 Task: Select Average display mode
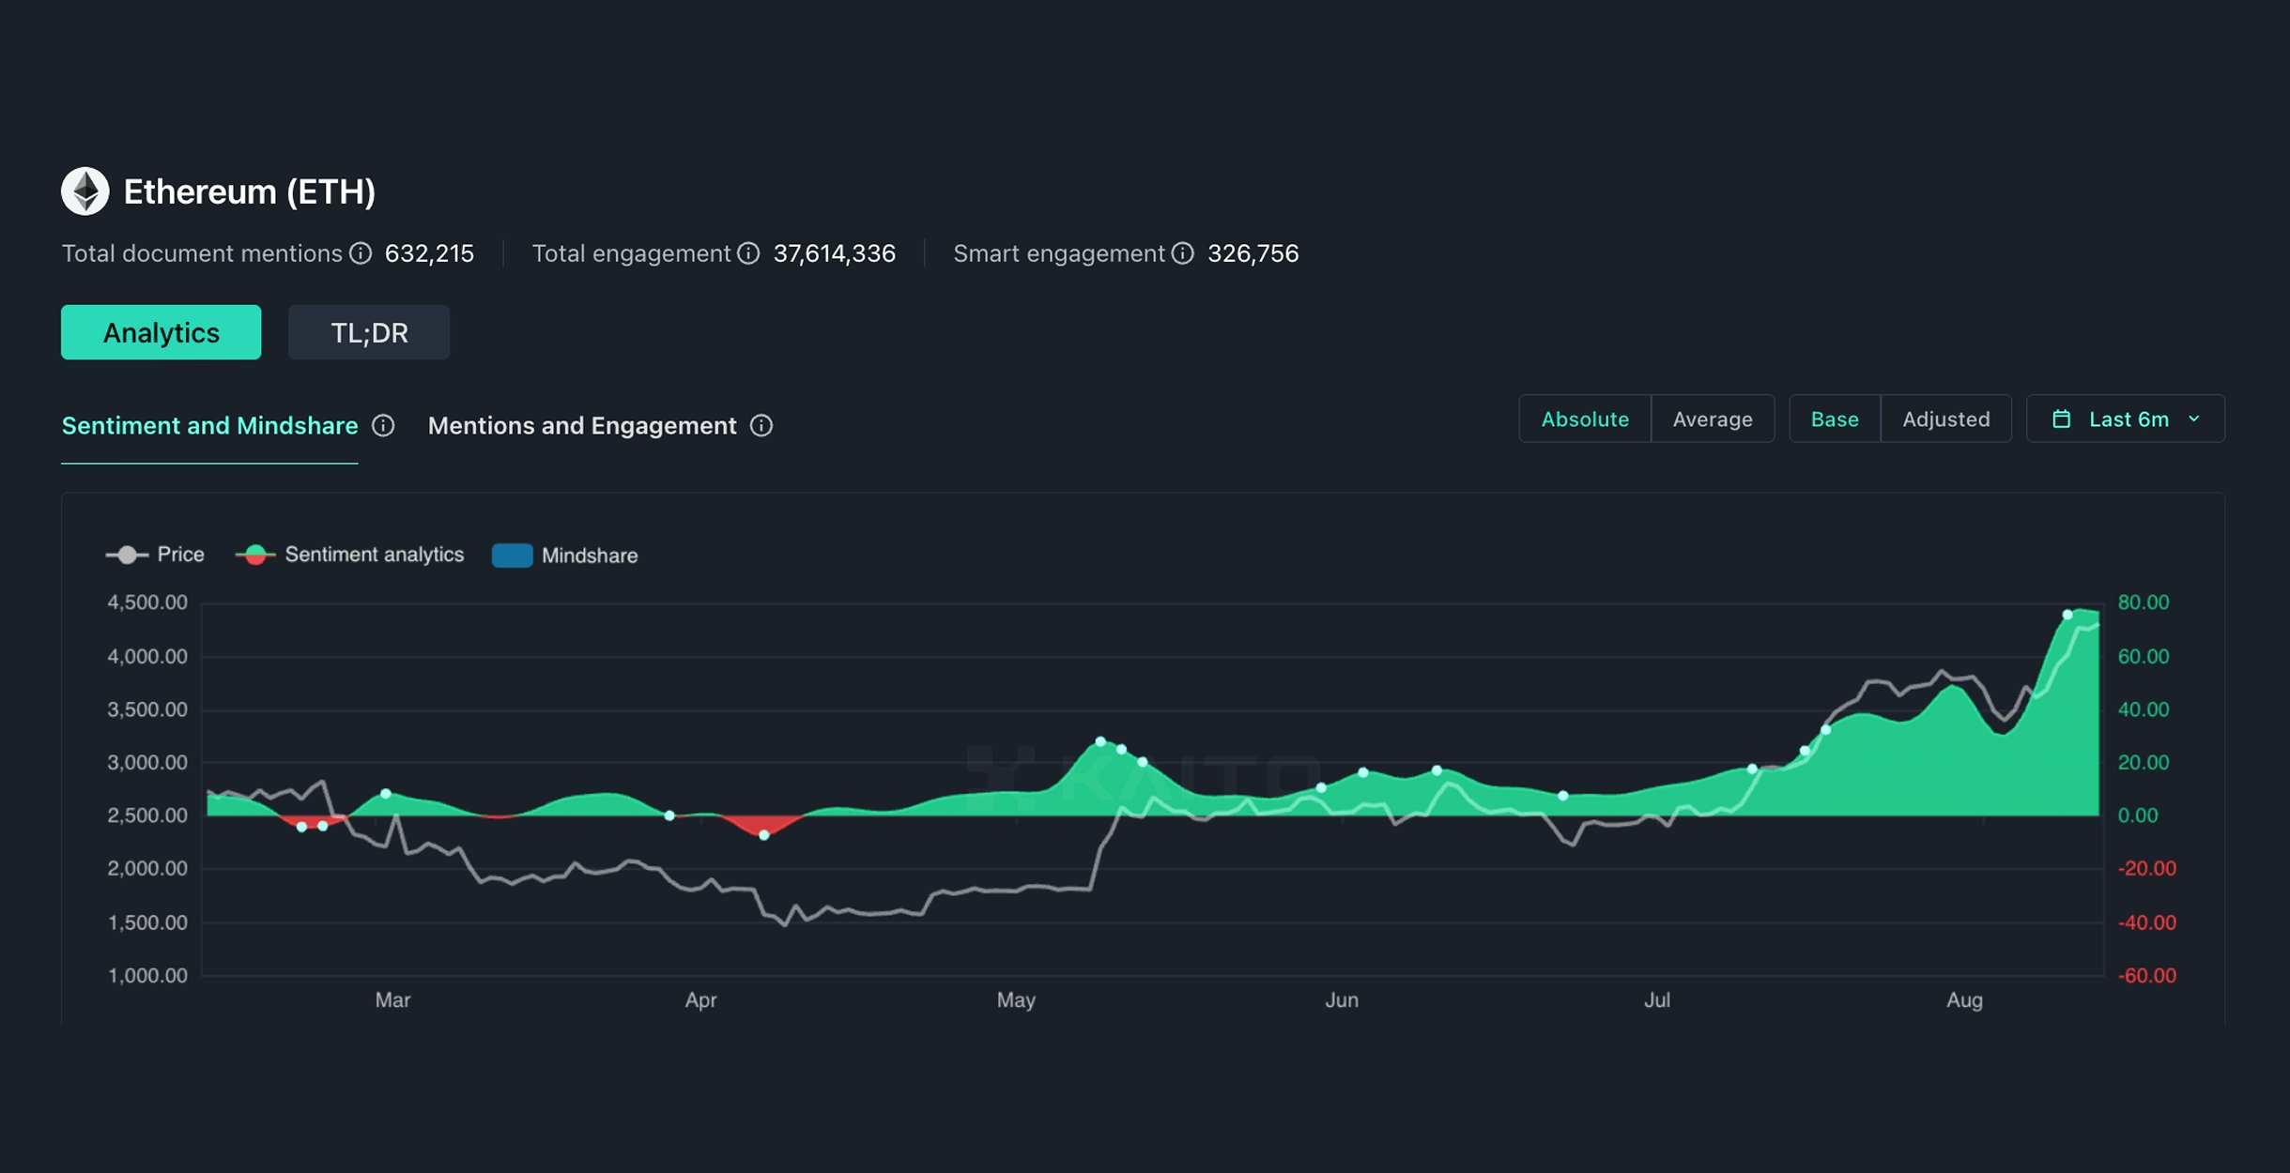click(x=1713, y=419)
